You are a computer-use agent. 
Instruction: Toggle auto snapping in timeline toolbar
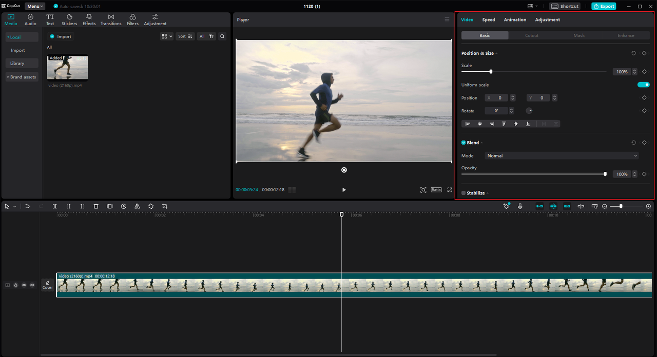point(553,206)
